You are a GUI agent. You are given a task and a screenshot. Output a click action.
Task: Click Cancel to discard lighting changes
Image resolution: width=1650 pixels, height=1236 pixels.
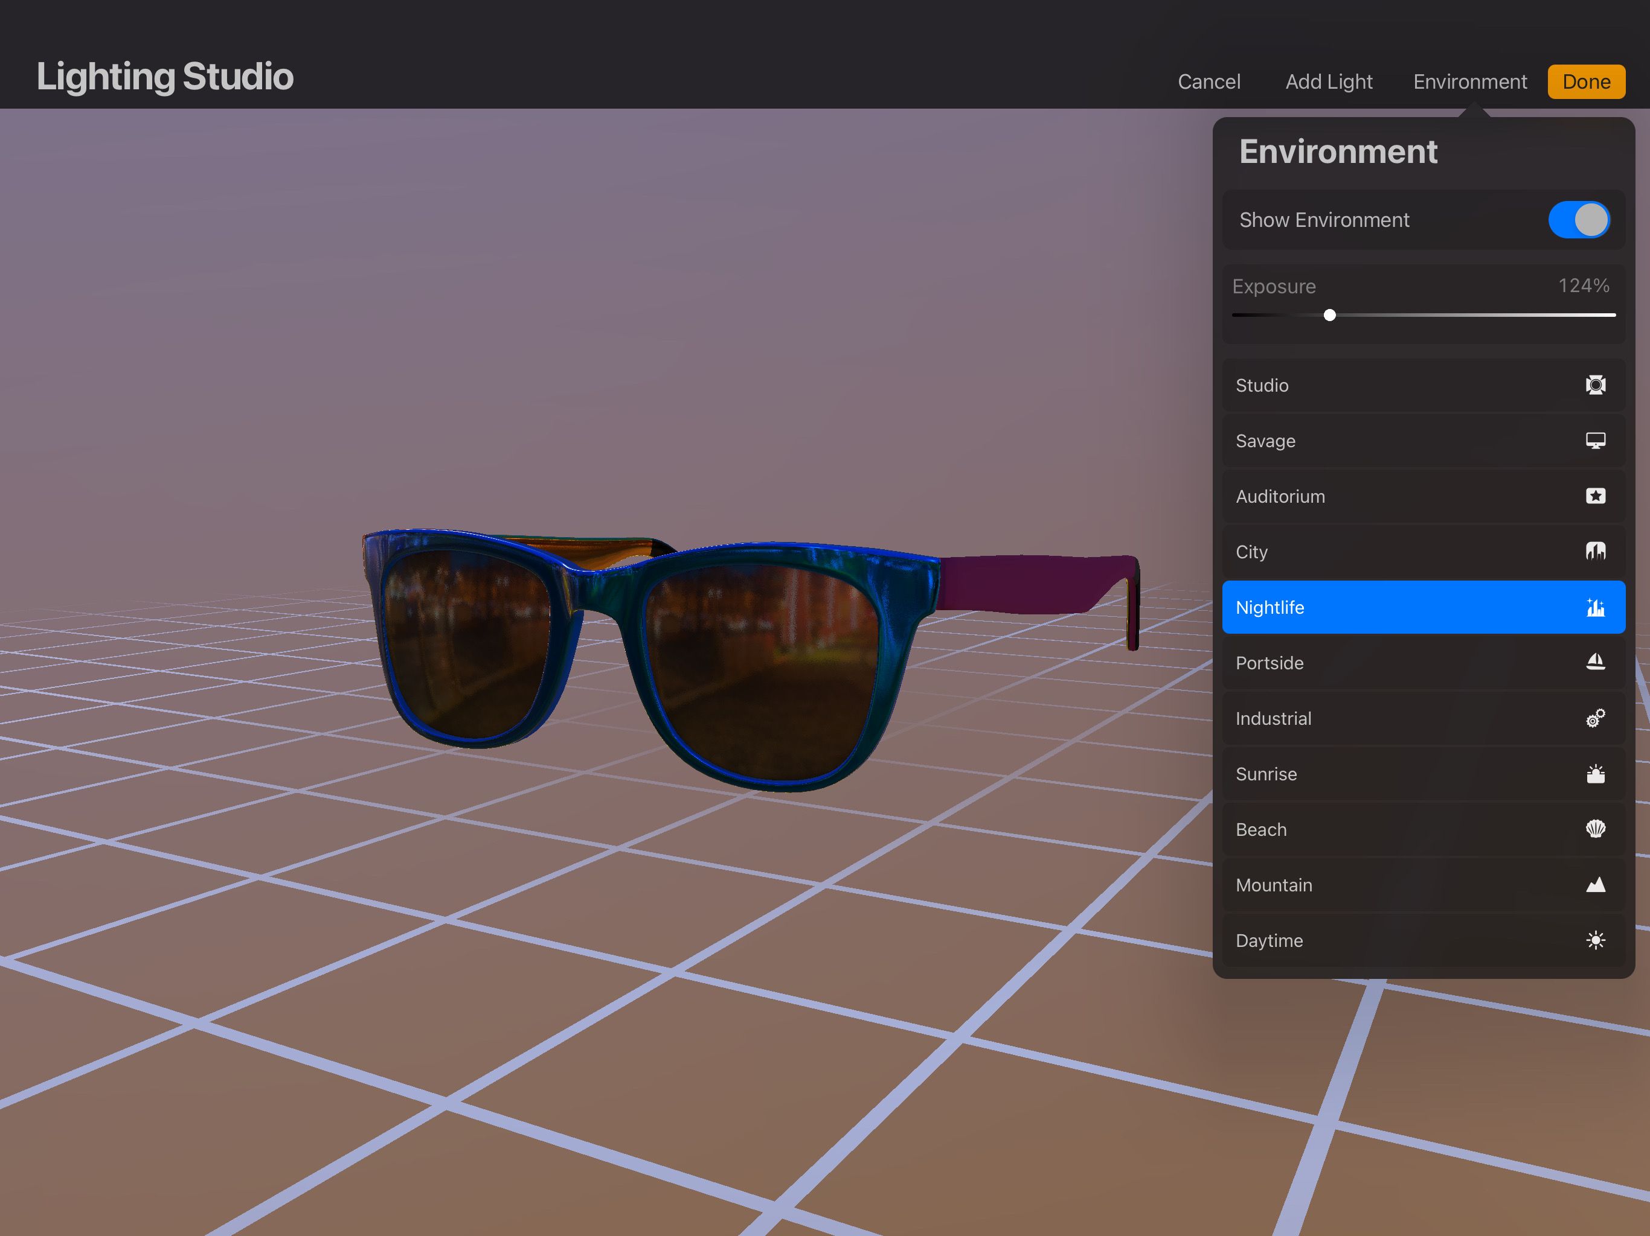point(1209,81)
